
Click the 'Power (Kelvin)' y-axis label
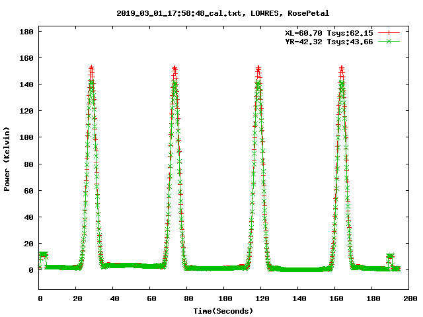(7, 159)
